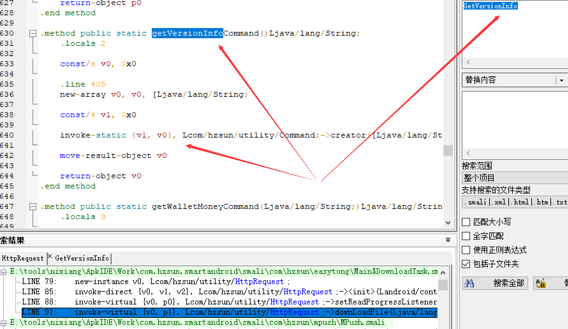Click the .line 405 directive

83,84
